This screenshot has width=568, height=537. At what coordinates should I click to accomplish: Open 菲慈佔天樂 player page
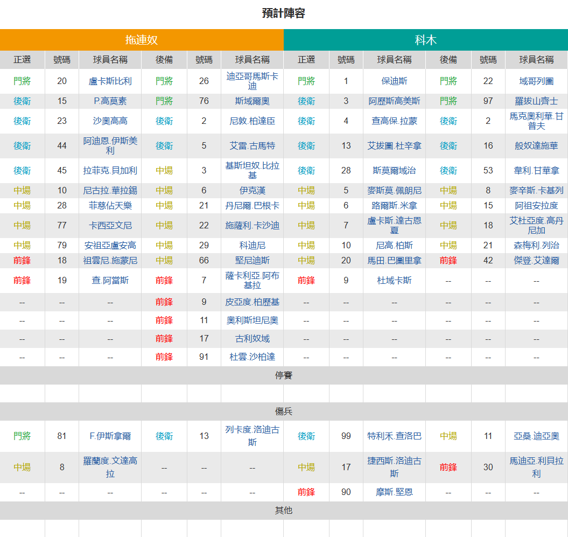coord(110,206)
